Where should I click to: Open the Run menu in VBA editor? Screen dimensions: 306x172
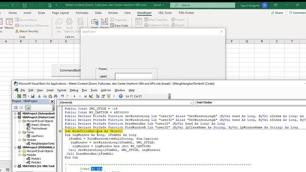tap(84, 90)
